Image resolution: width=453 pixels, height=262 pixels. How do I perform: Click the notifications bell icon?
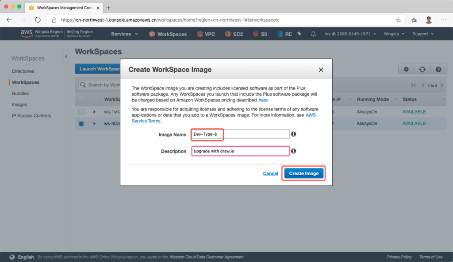tap(313, 34)
